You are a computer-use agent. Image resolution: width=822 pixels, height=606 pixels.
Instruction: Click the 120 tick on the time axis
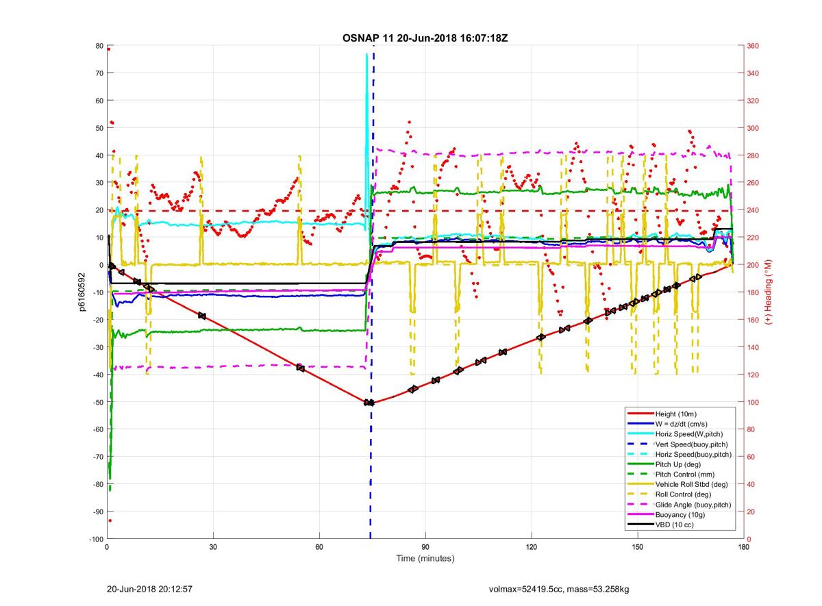pos(532,547)
